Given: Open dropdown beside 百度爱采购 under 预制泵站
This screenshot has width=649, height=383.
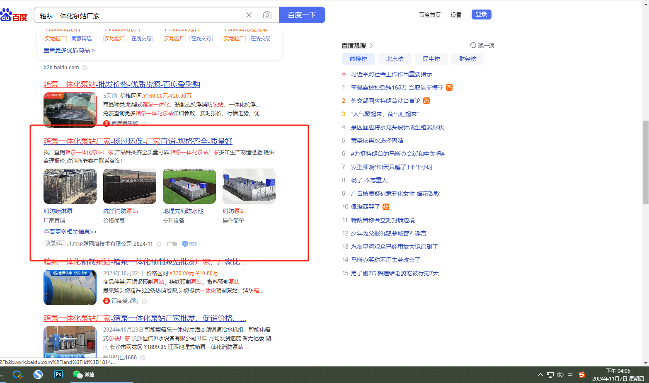Looking at the screenshot, I should (145, 301).
